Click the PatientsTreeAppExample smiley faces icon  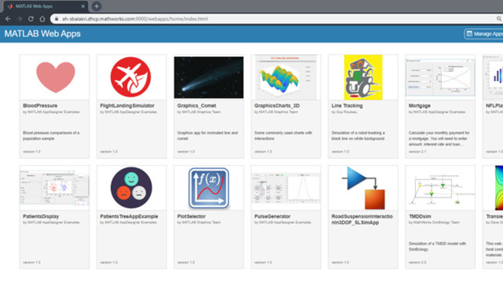131,187
